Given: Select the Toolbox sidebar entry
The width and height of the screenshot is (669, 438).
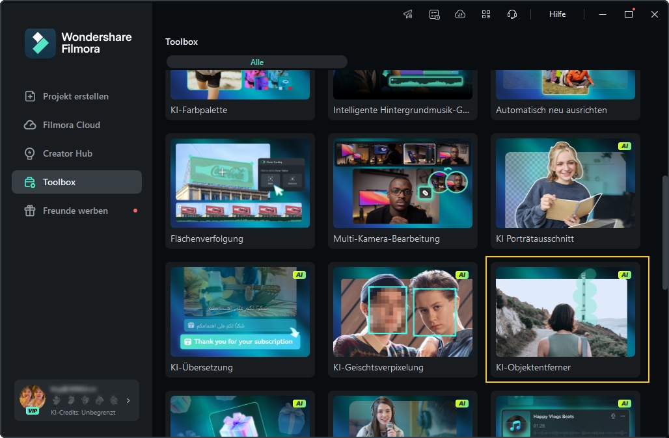Looking at the screenshot, I should click(77, 182).
